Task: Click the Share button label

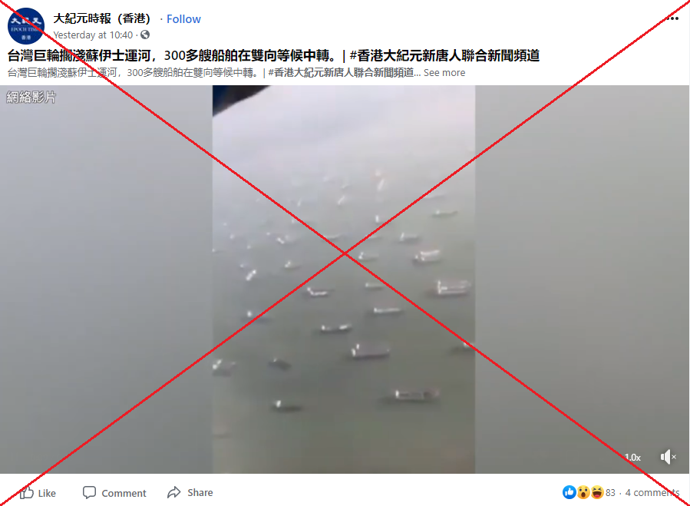Action: [x=200, y=492]
